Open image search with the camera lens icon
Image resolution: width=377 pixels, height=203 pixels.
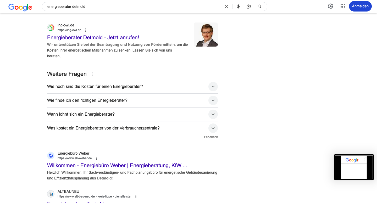[x=249, y=7]
